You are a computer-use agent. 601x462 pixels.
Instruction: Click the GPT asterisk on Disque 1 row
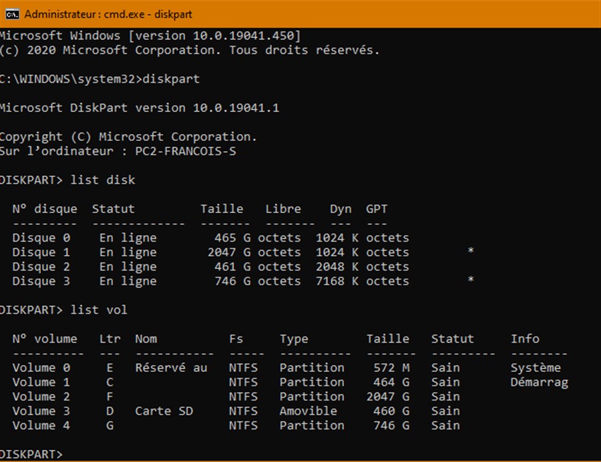[x=471, y=251]
